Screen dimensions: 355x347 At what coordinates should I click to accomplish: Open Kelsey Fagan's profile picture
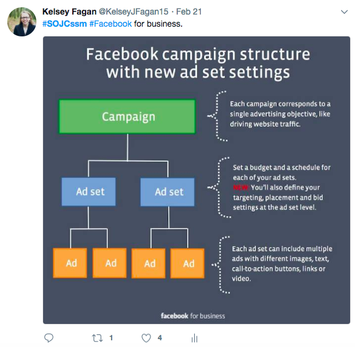(x=22, y=22)
